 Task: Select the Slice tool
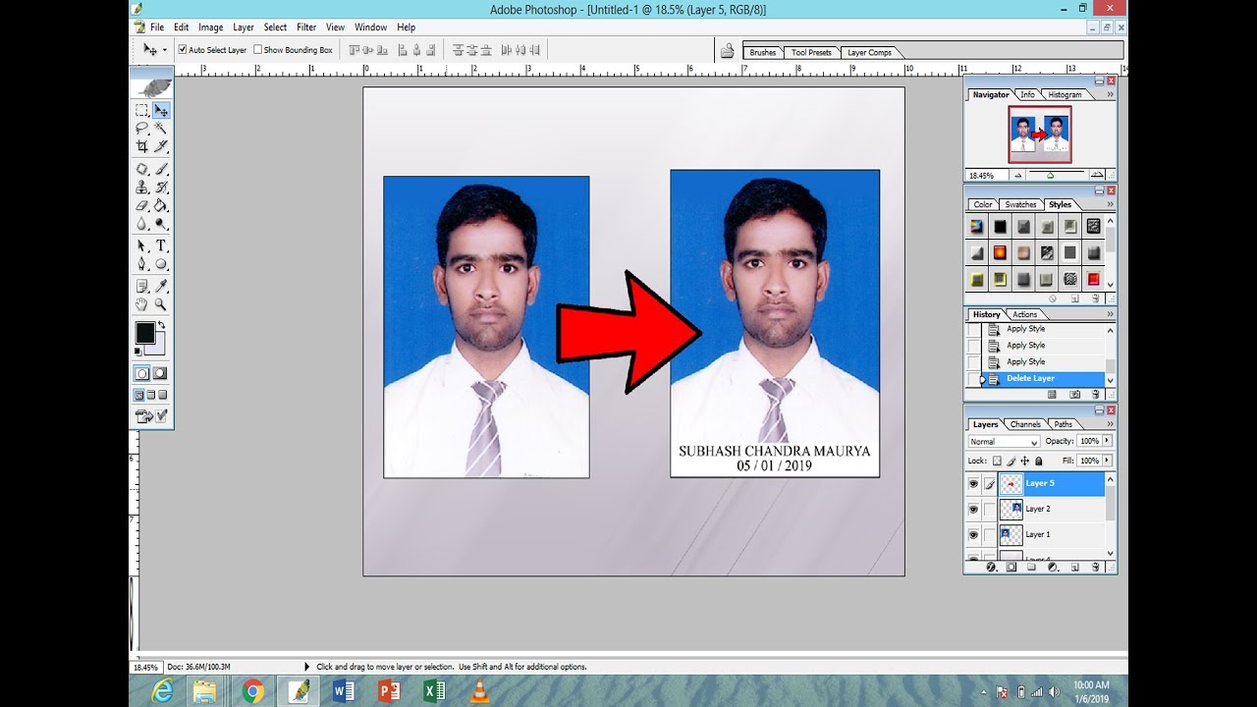pyautogui.click(x=161, y=146)
